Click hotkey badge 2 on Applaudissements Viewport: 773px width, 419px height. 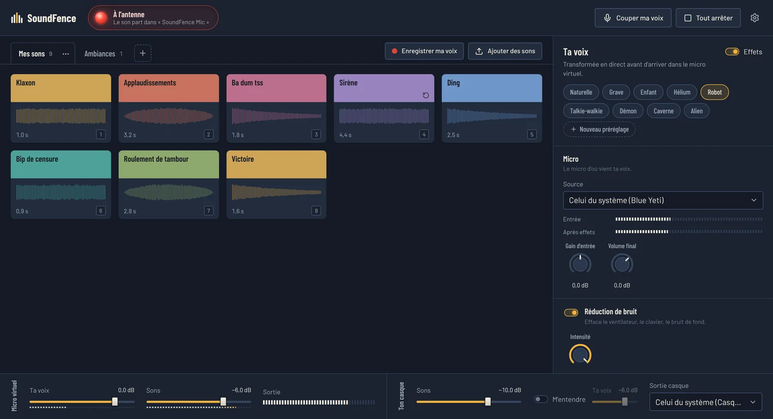[209, 134]
